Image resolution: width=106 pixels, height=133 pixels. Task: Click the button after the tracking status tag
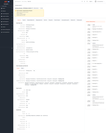click(x=42, y=8)
